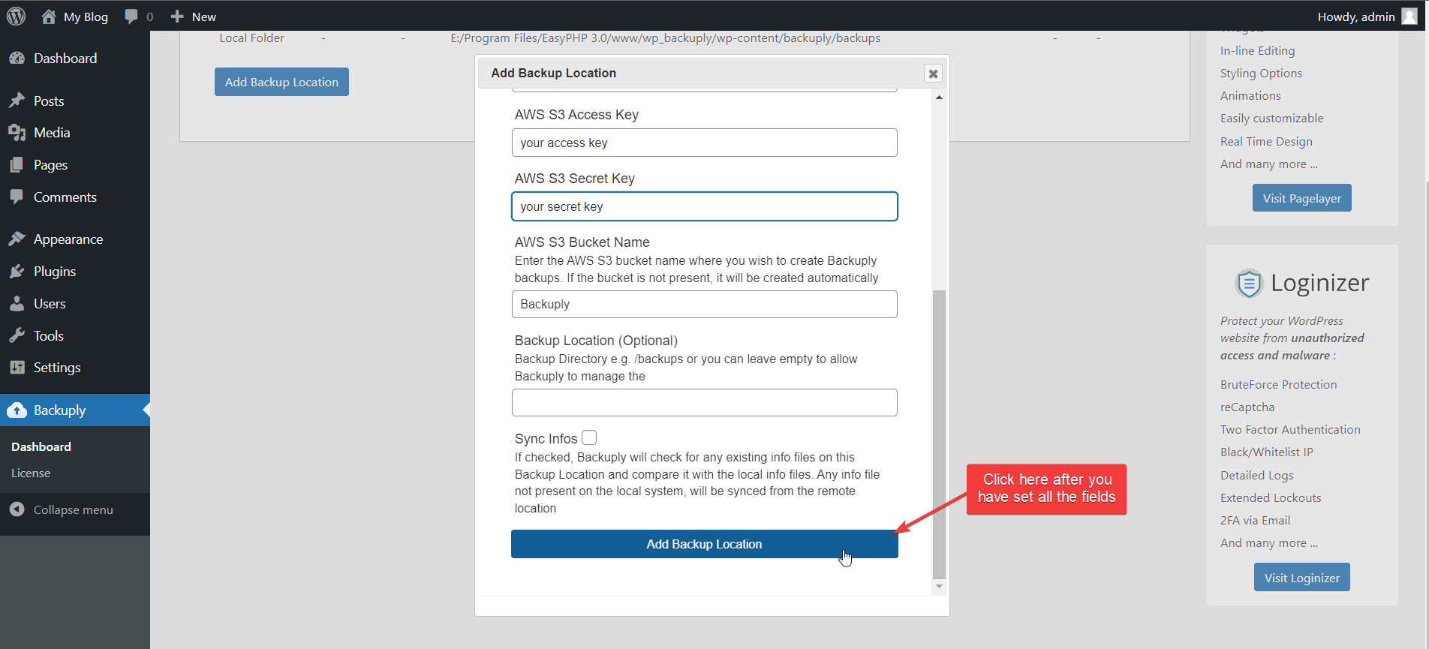Focus the AWS S3 Access Key field
The height and width of the screenshot is (649, 1429).
[x=704, y=143]
